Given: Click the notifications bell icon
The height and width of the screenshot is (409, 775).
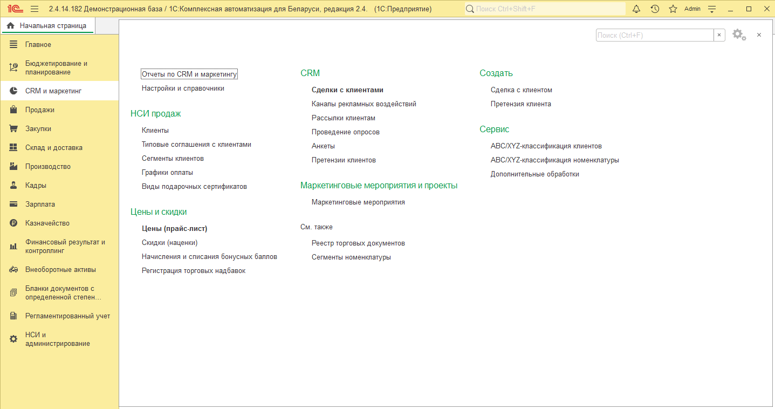Looking at the screenshot, I should (x=636, y=9).
